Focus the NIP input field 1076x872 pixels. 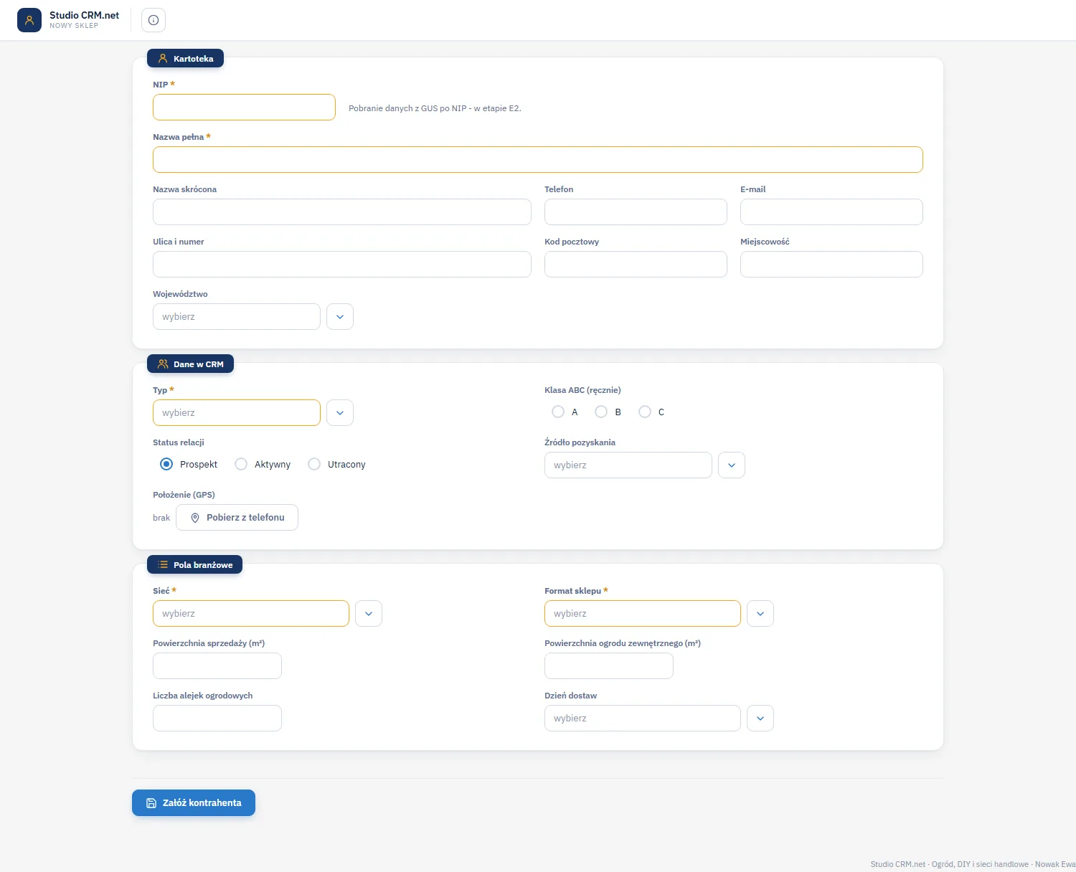[x=244, y=108]
